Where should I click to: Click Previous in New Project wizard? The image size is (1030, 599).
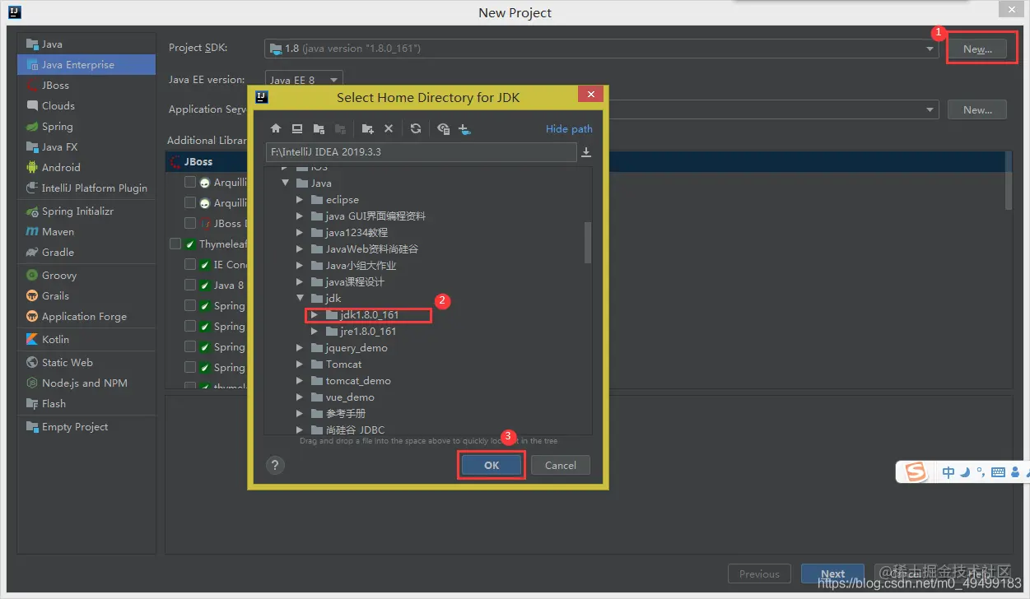click(759, 573)
